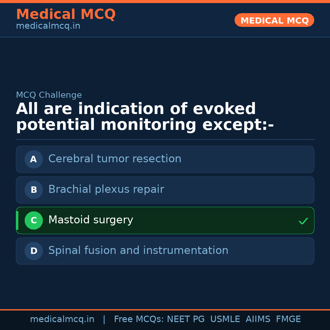Click the evoked potential monitoring question heading

click(145, 117)
